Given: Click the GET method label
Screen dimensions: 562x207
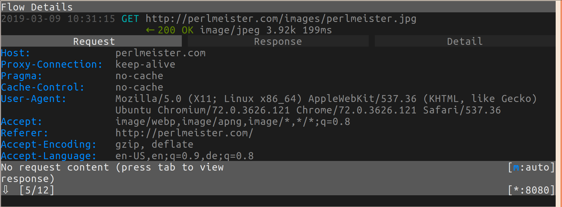Looking at the screenshot, I should coord(130,19).
